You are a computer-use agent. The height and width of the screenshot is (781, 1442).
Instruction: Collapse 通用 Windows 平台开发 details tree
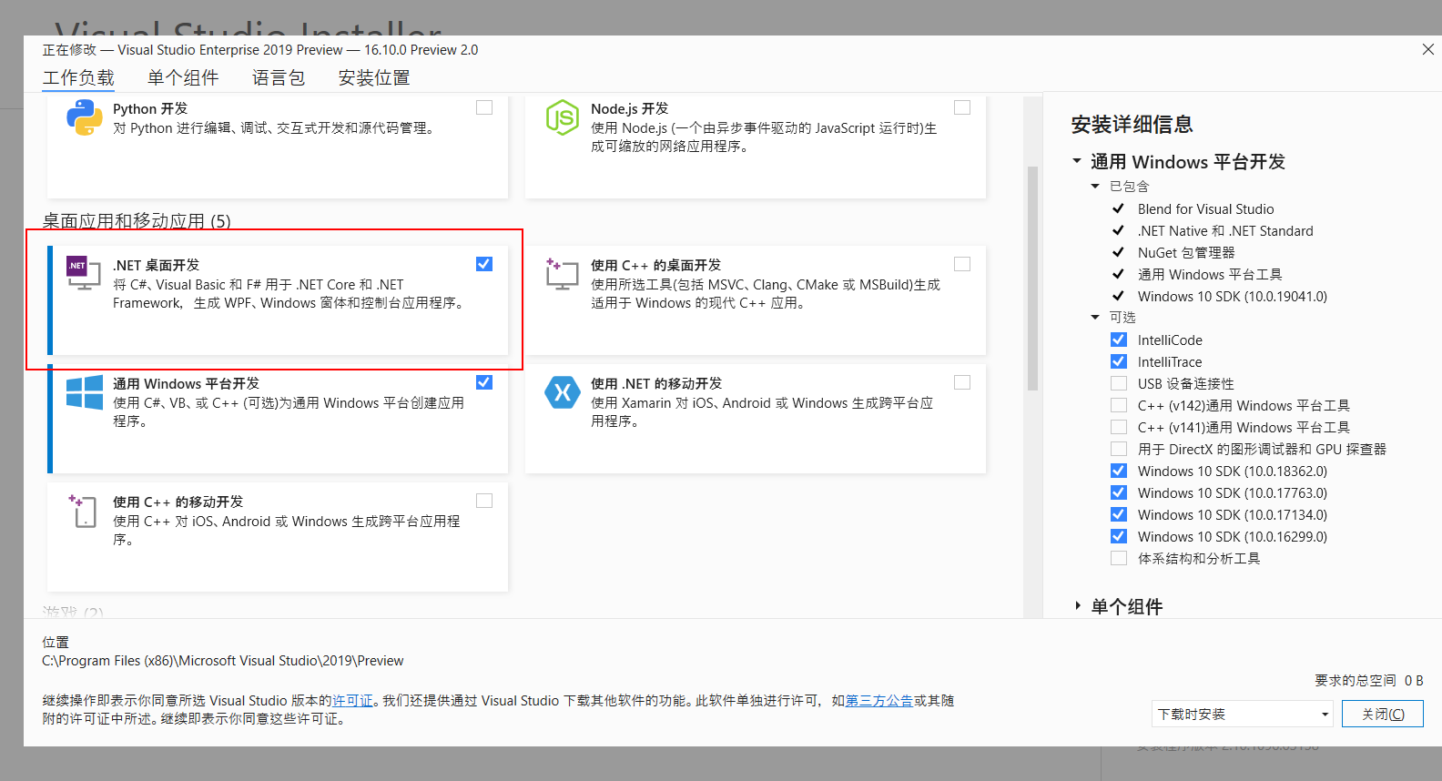click(x=1077, y=161)
